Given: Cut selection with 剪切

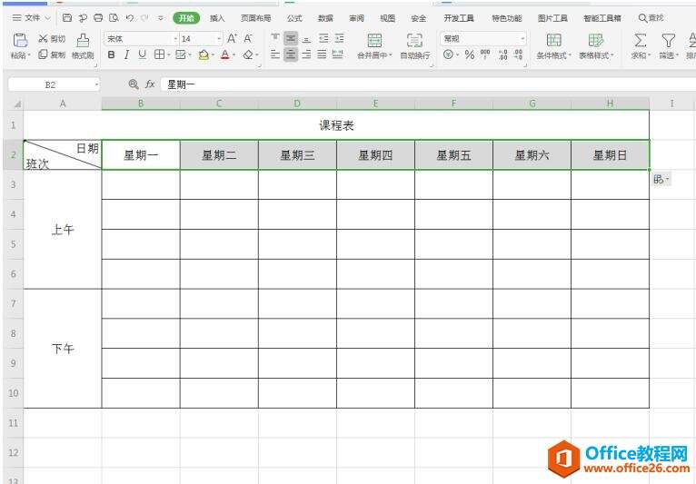Looking at the screenshot, I should click(x=52, y=39).
